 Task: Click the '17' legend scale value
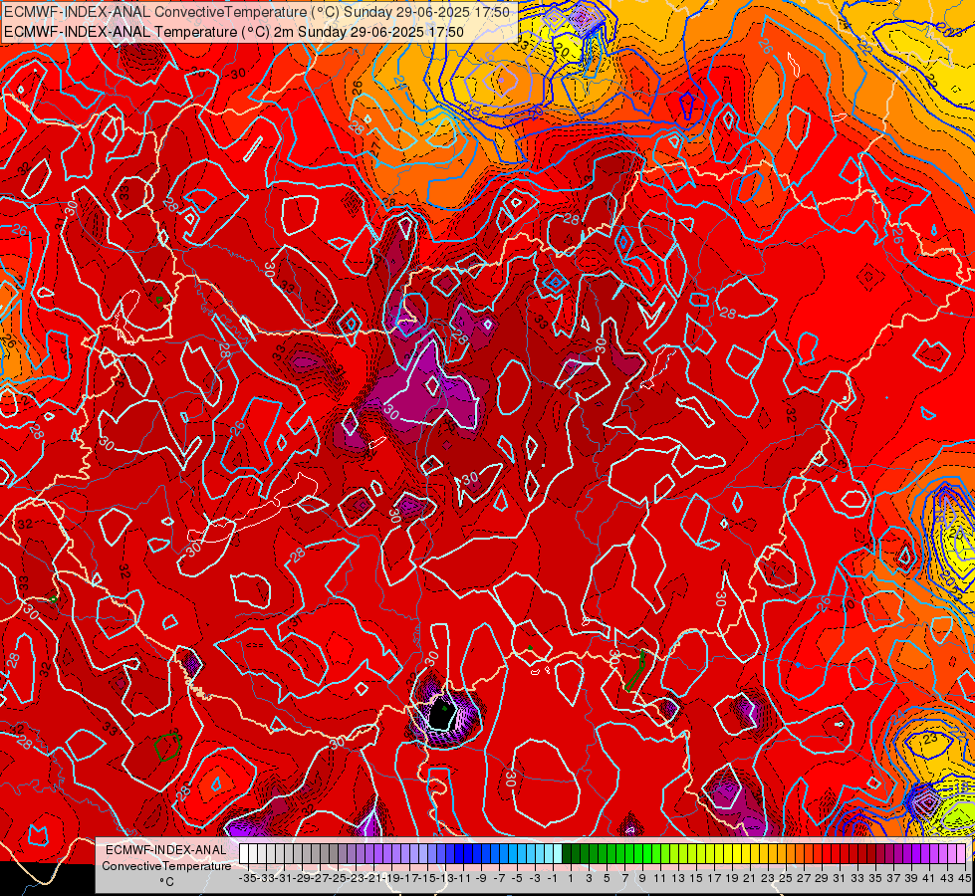[714, 878]
